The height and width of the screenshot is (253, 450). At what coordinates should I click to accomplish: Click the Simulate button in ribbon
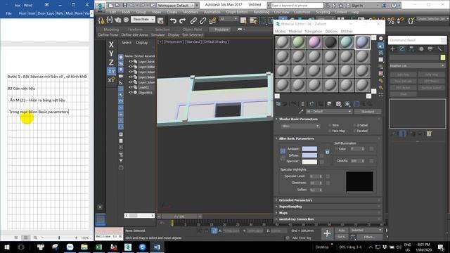pos(157,34)
